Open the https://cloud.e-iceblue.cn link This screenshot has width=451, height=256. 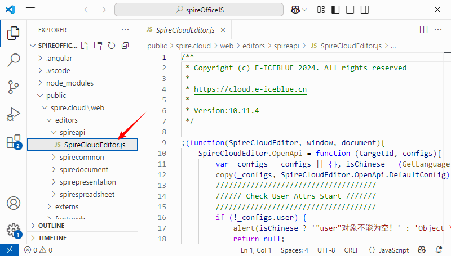click(250, 89)
